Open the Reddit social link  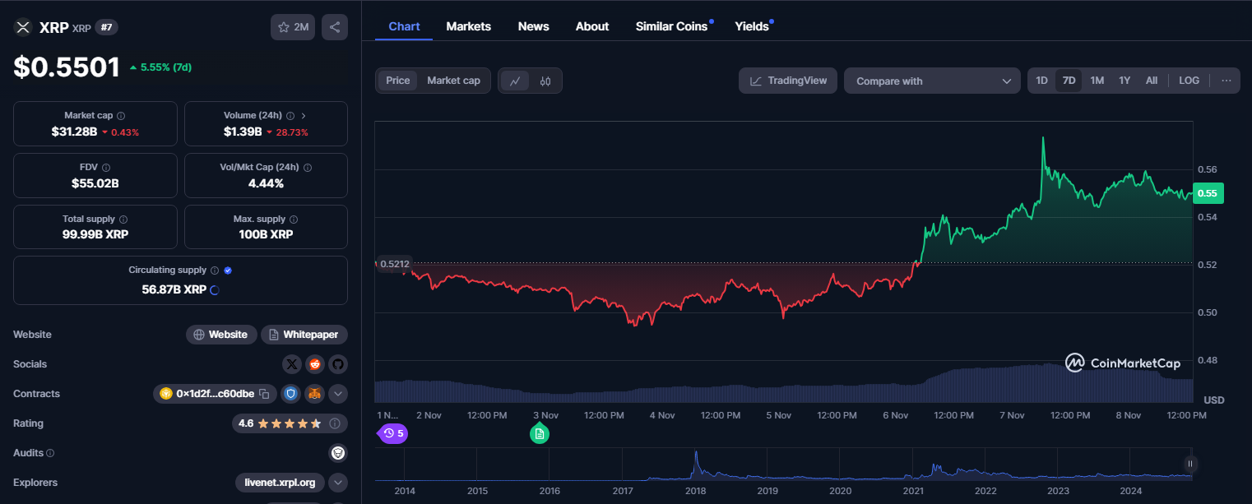[315, 364]
